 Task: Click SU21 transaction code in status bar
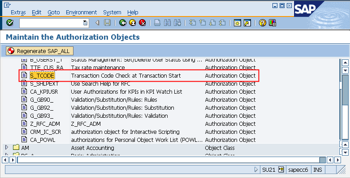coord(268,170)
